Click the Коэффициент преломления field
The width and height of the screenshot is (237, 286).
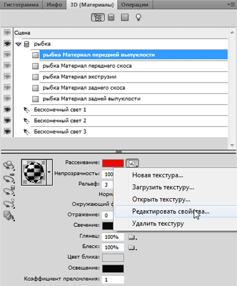tap(113, 279)
